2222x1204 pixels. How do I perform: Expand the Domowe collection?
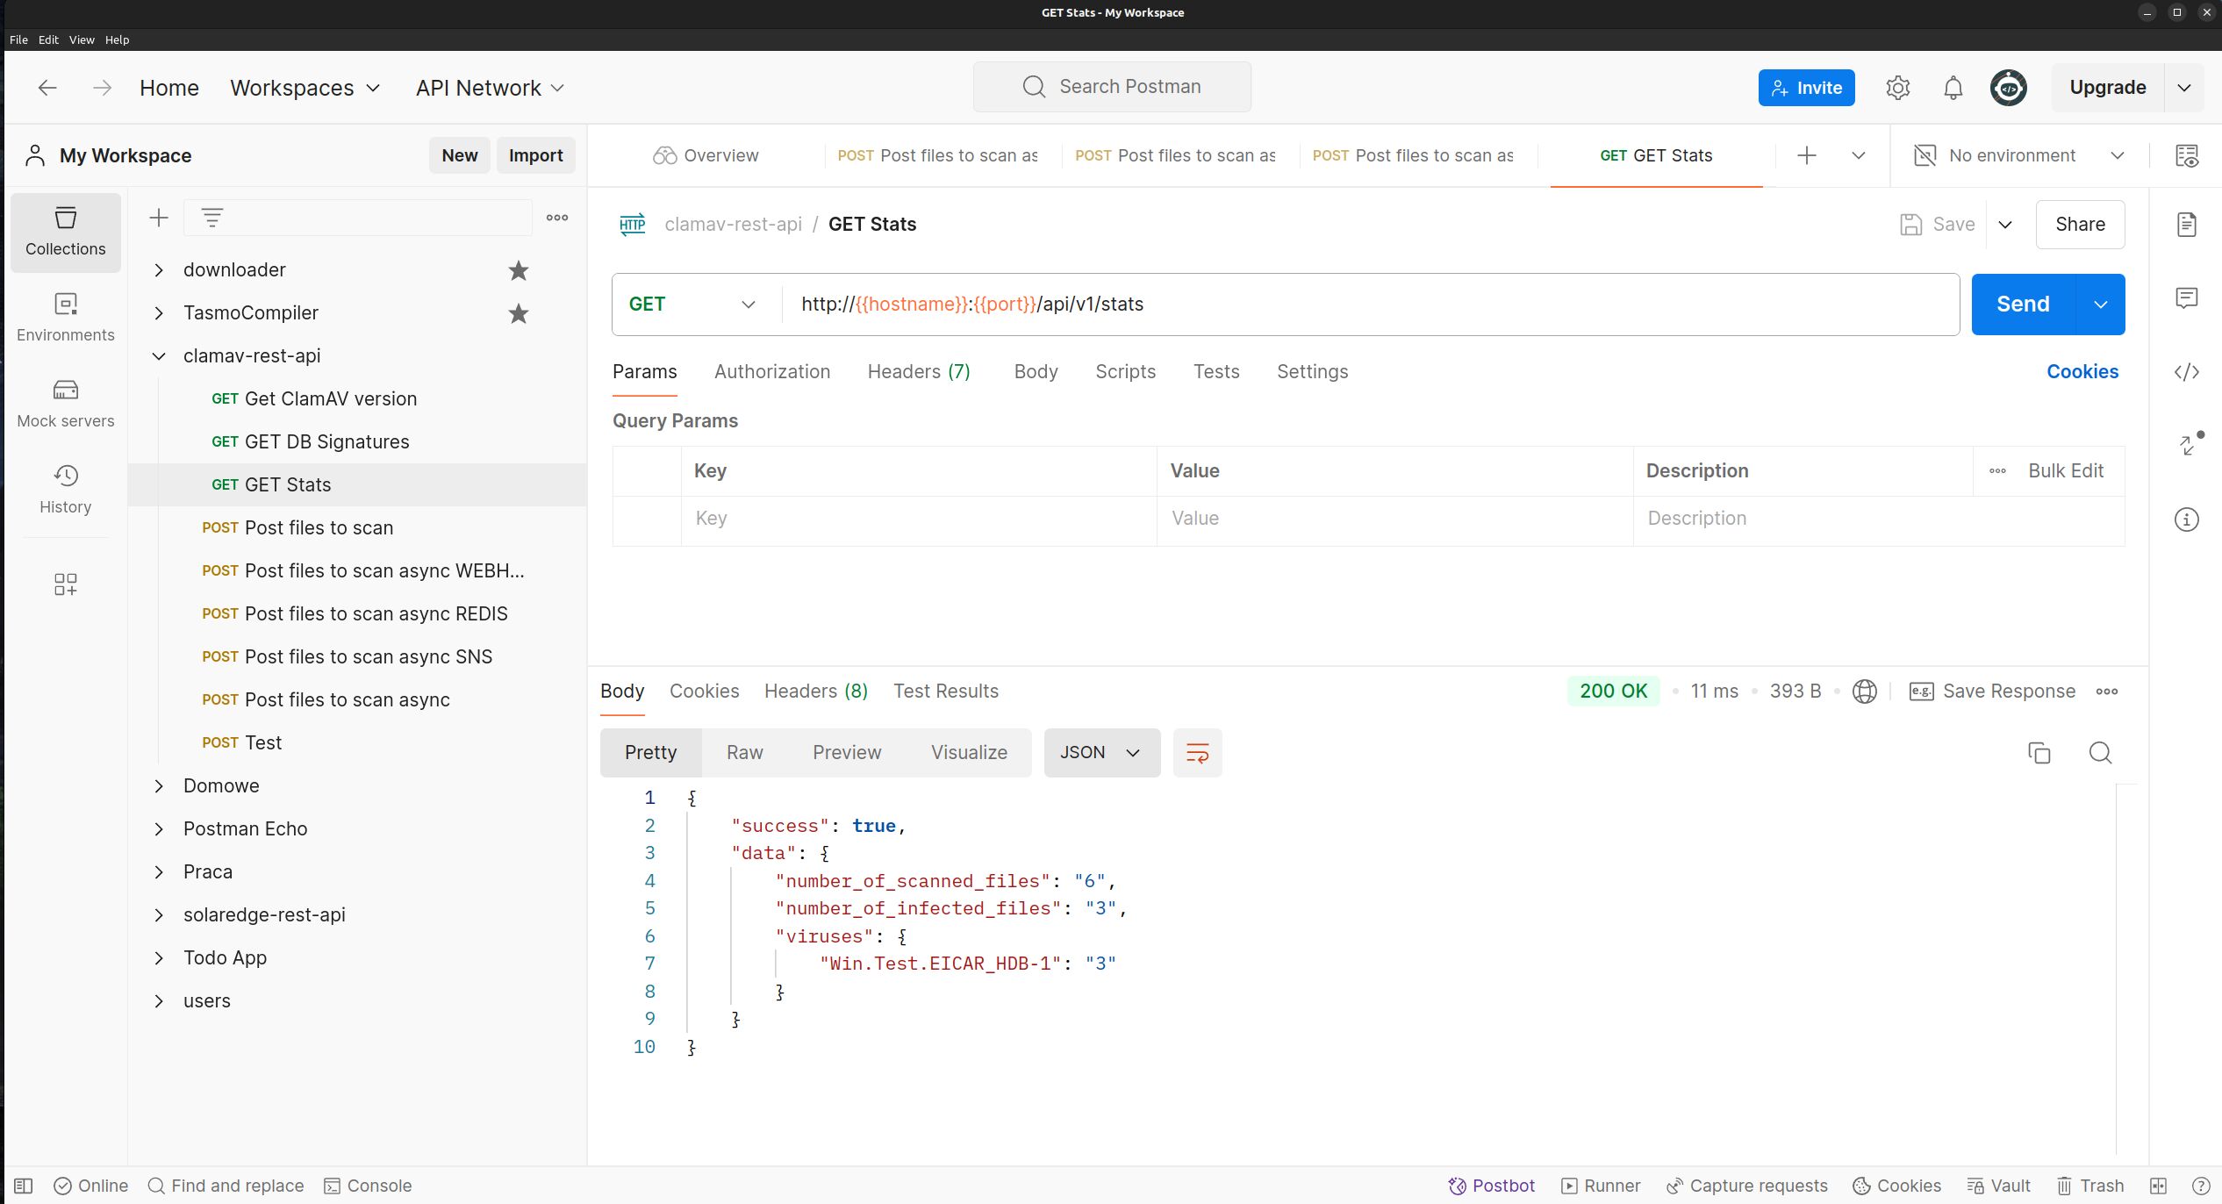point(159,786)
